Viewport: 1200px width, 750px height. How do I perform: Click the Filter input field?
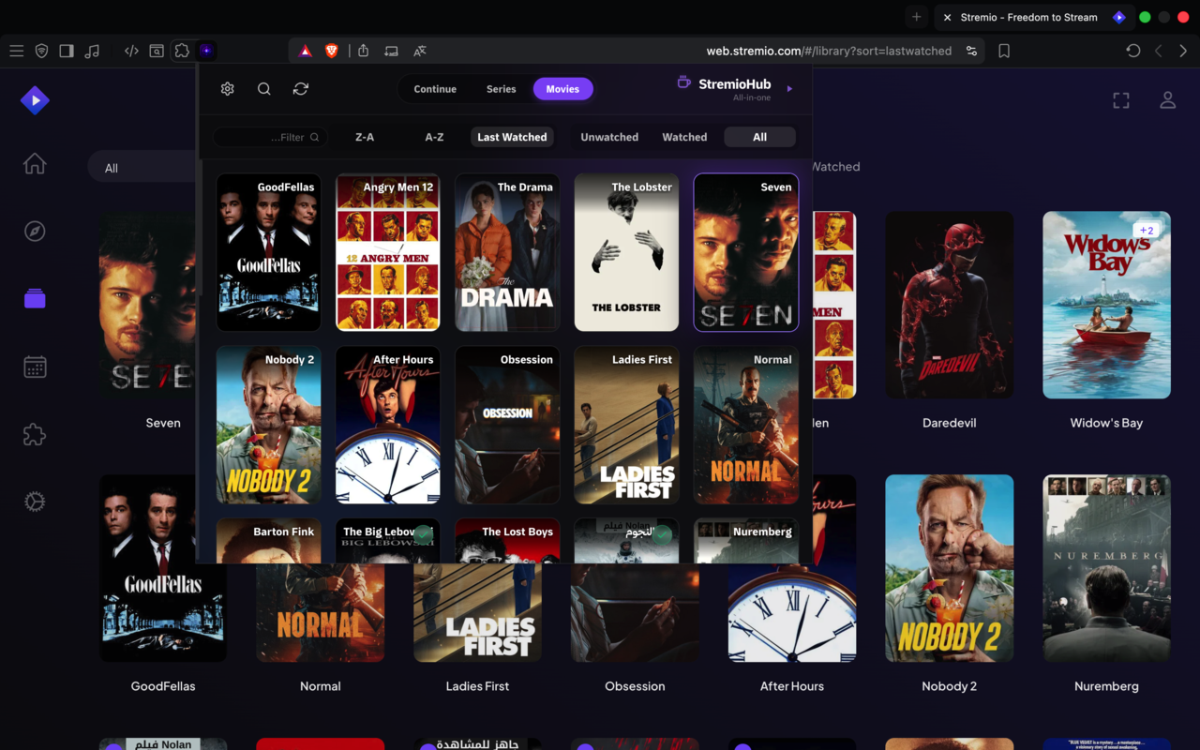[x=270, y=137]
